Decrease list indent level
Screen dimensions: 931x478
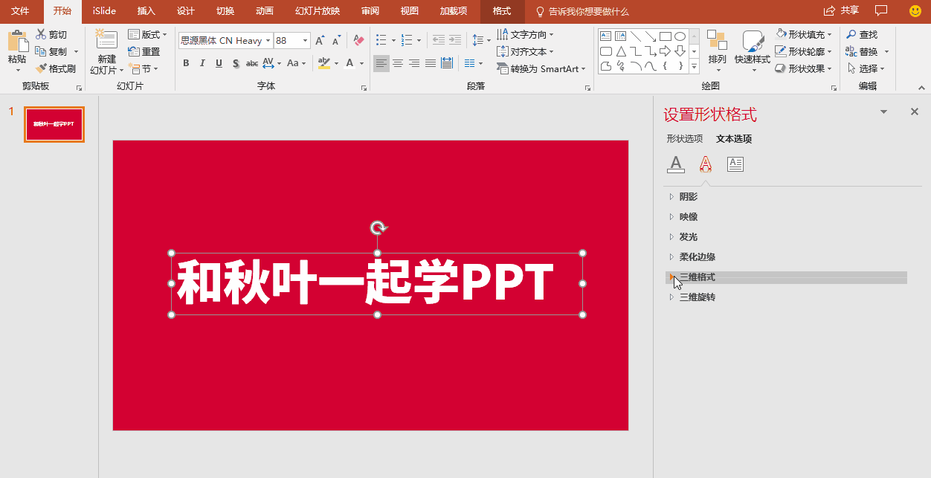click(x=438, y=40)
